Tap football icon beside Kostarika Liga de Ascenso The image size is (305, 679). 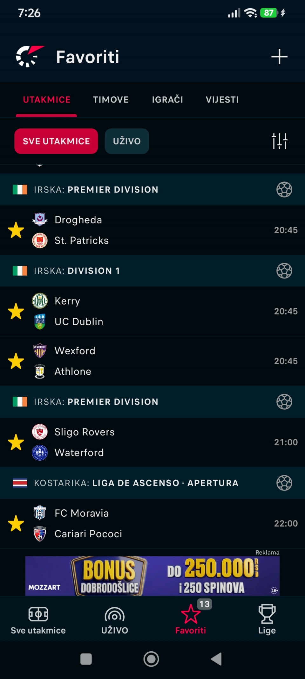pos(284,483)
